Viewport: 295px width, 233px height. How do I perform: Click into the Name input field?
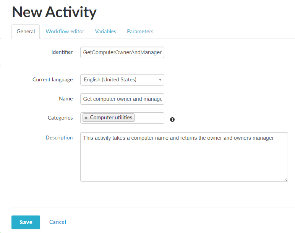coord(122,99)
